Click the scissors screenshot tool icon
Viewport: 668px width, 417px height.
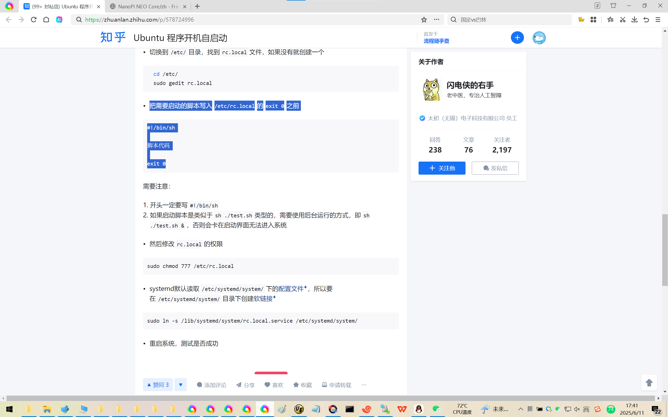click(622, 20)
